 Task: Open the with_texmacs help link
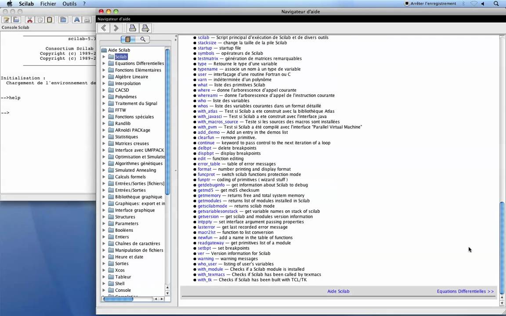pyautogui.click(x=211, y=274)
